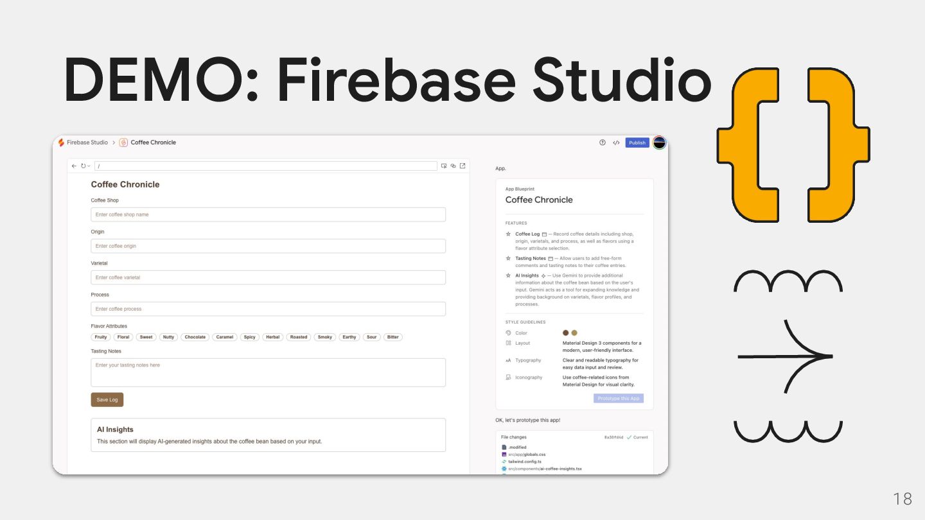Select the Herbal flavor chip
Viewport: 925px width, 520px height.
click(x=273, y=337)
